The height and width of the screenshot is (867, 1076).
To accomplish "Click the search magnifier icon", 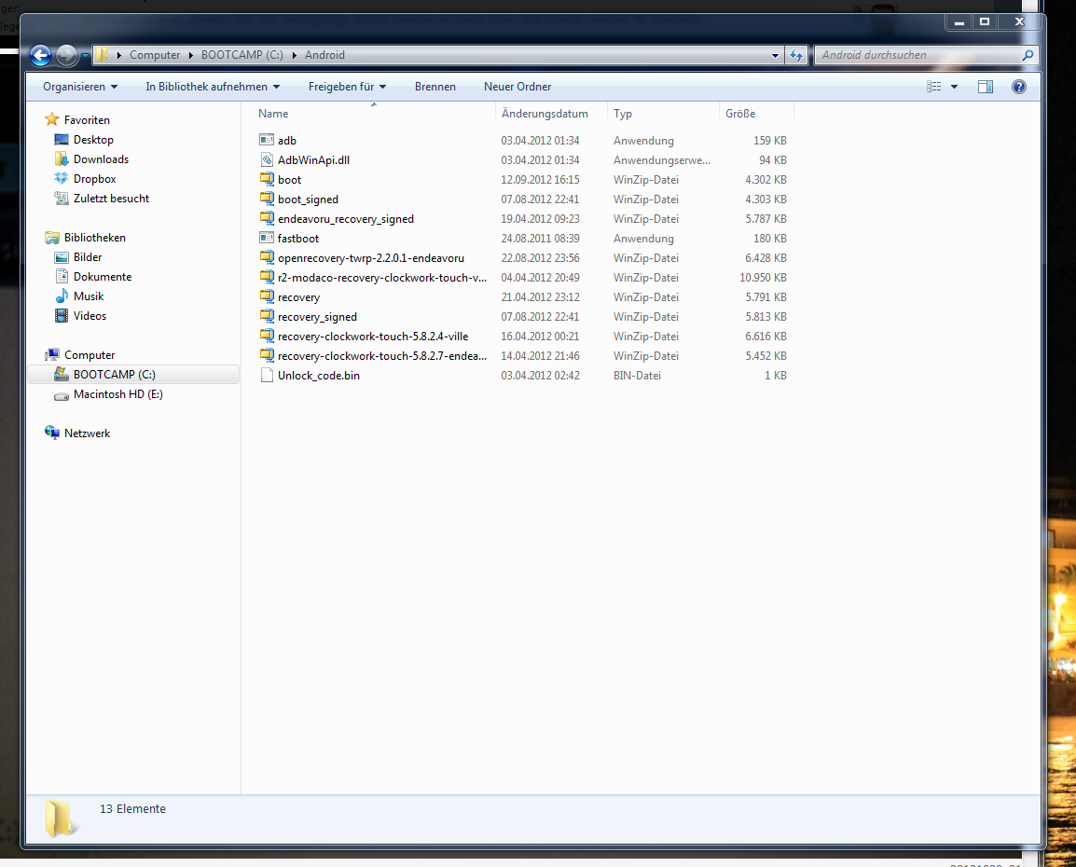I will coord(1028,55).
